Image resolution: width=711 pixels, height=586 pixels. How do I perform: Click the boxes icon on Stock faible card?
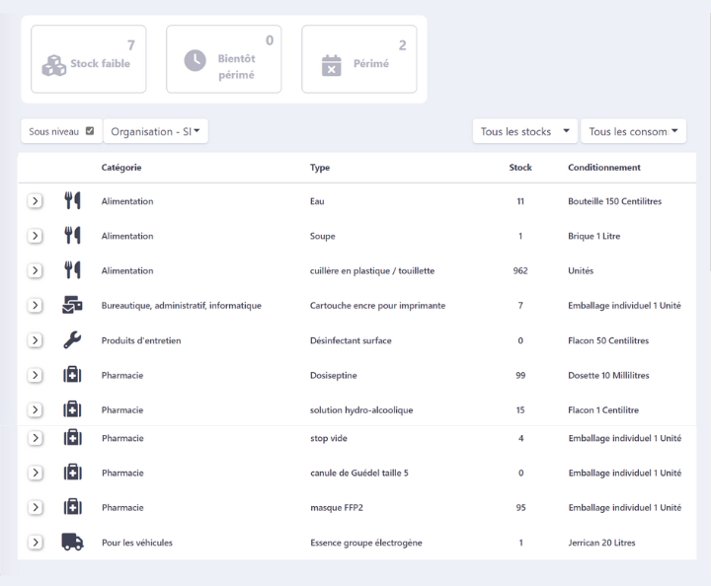(x=54, y=65)
